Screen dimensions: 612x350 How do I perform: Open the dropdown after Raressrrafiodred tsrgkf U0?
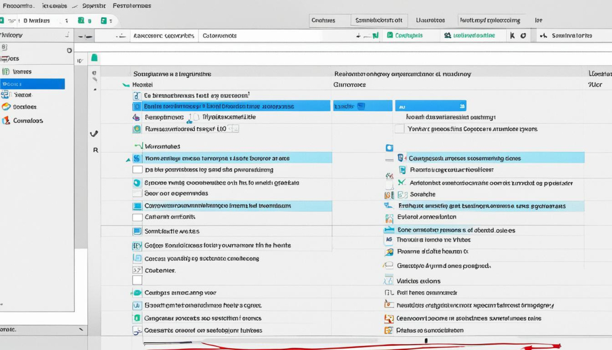pos(234,129)
